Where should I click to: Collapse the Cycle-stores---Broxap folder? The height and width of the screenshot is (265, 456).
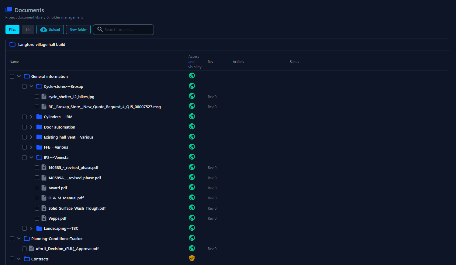[31, 86]
